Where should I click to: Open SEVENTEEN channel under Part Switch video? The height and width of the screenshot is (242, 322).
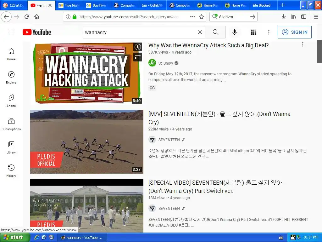click(x=169, y=209)
